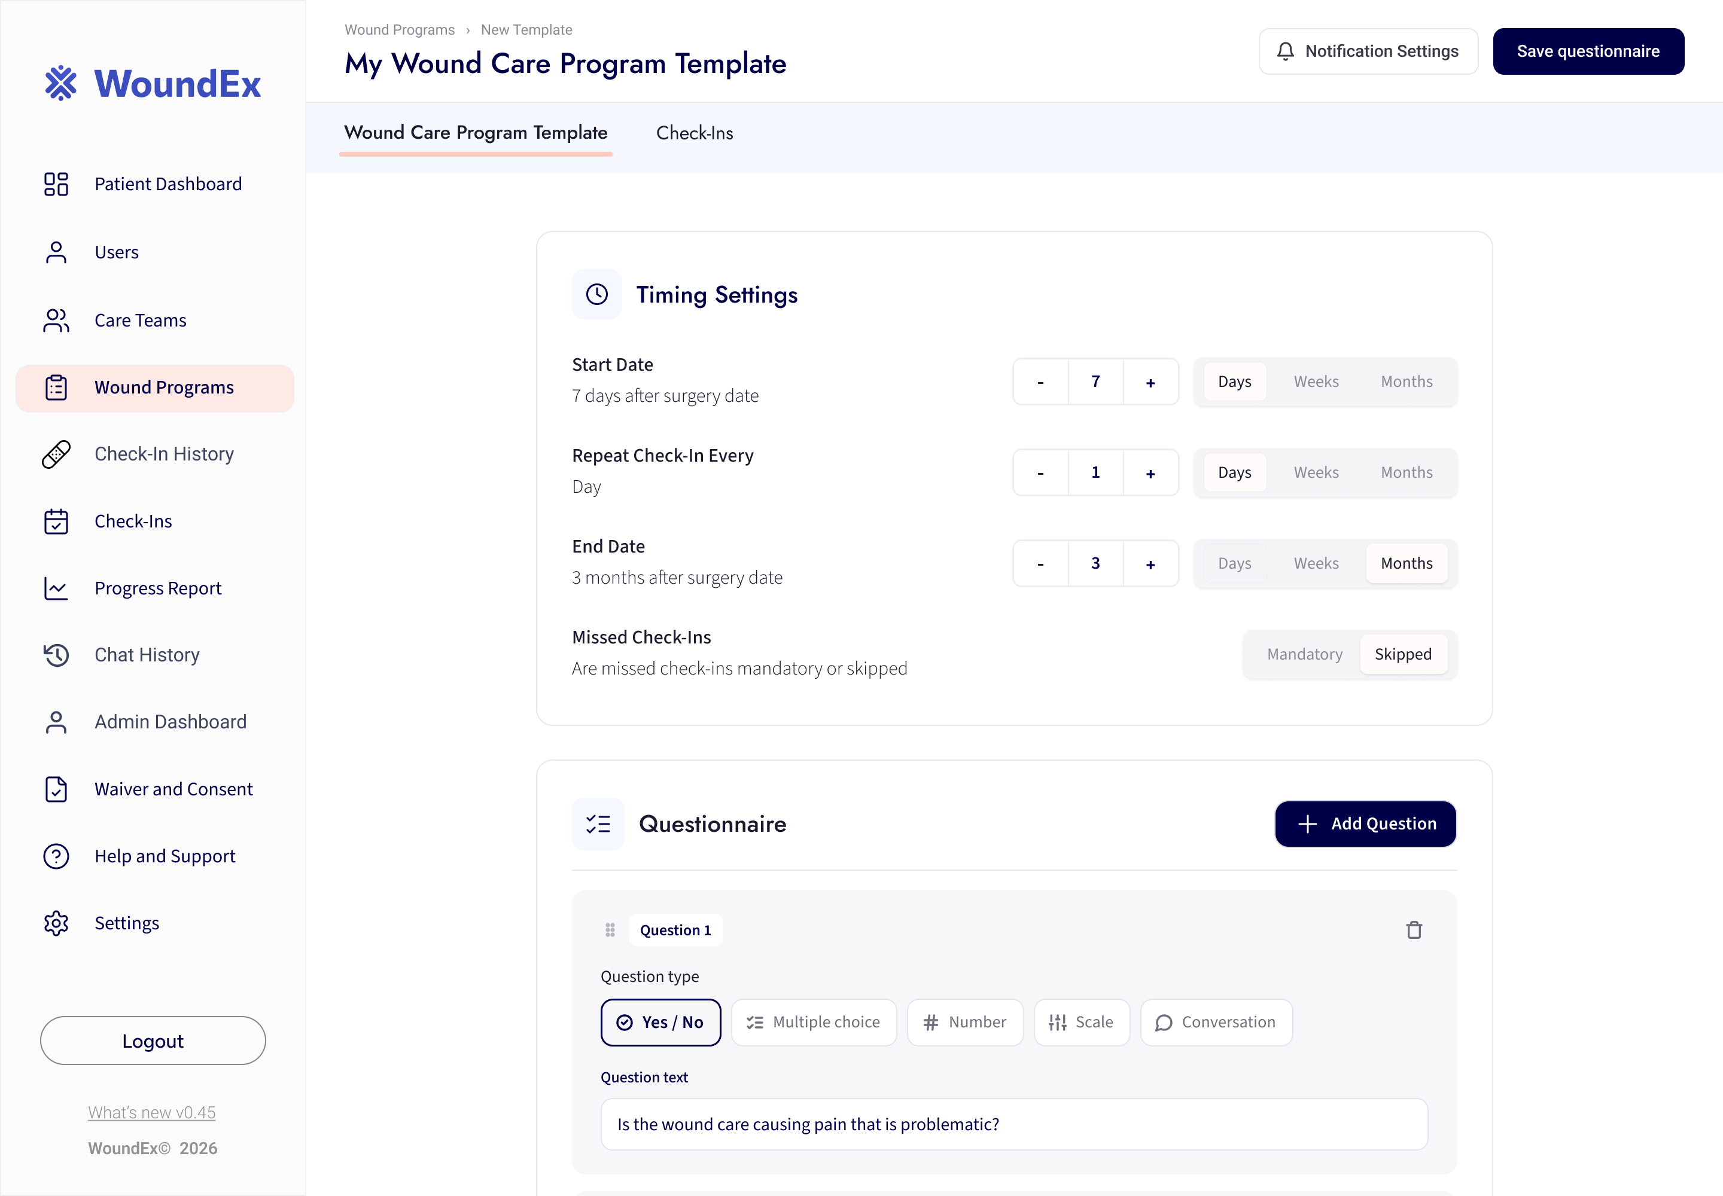Click the Chat History clock icon
Image resolution: width=1723 pixels, height=1196 pixels.
(56, 655)
